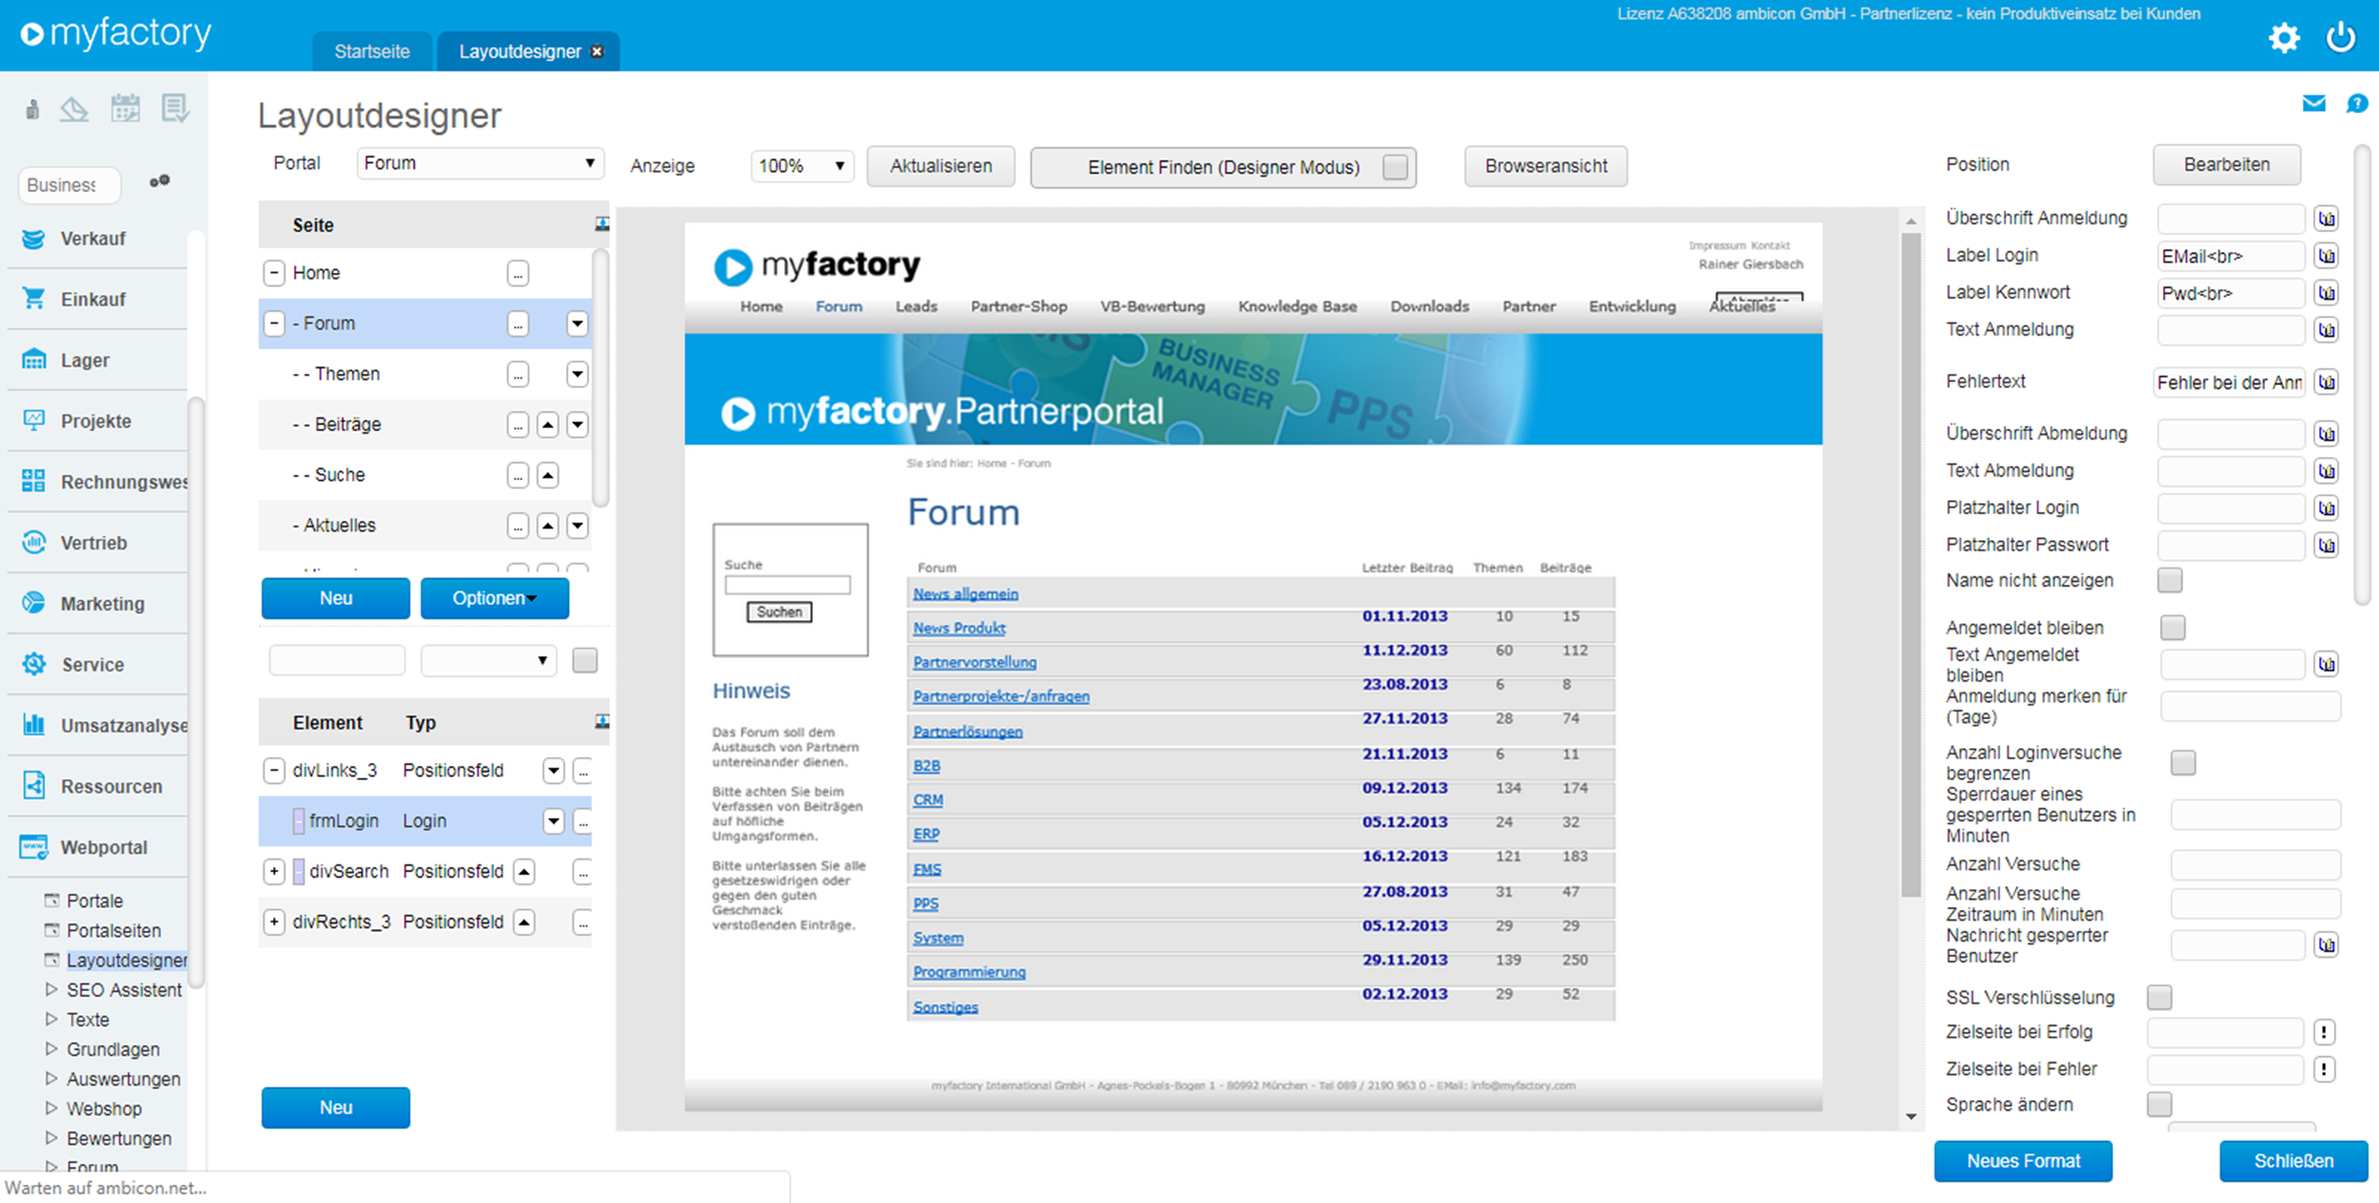This screenshot has height=1203, width=2379.
Task: Click the notes list icon in sidebar toolbar
Action: (175, 108)
